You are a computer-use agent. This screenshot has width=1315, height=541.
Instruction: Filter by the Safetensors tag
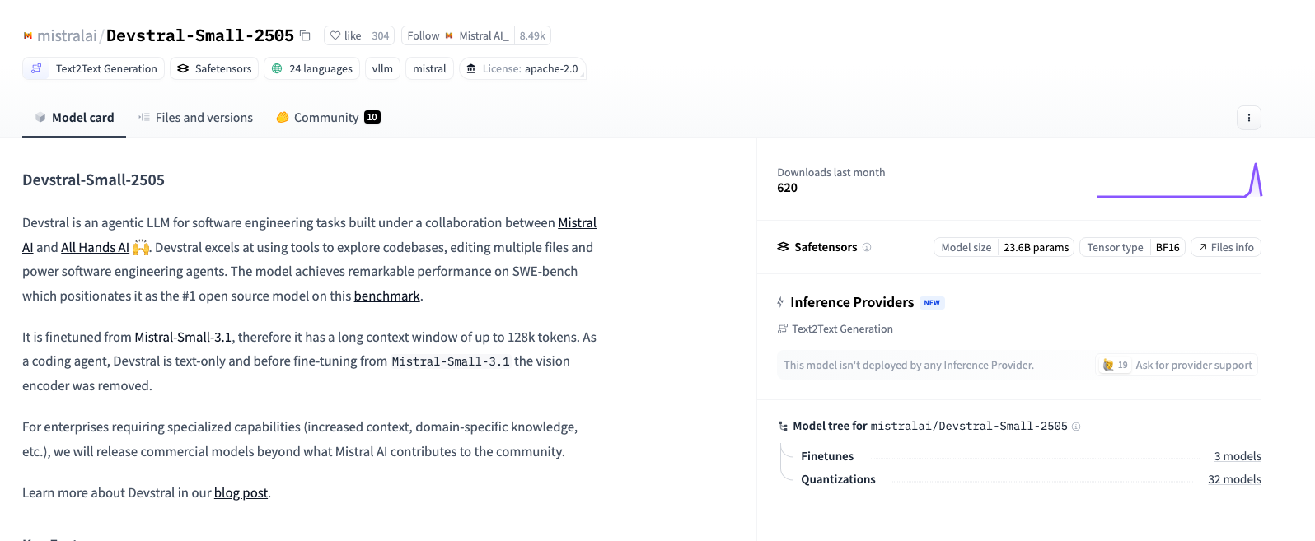click(x=214, y=68)
